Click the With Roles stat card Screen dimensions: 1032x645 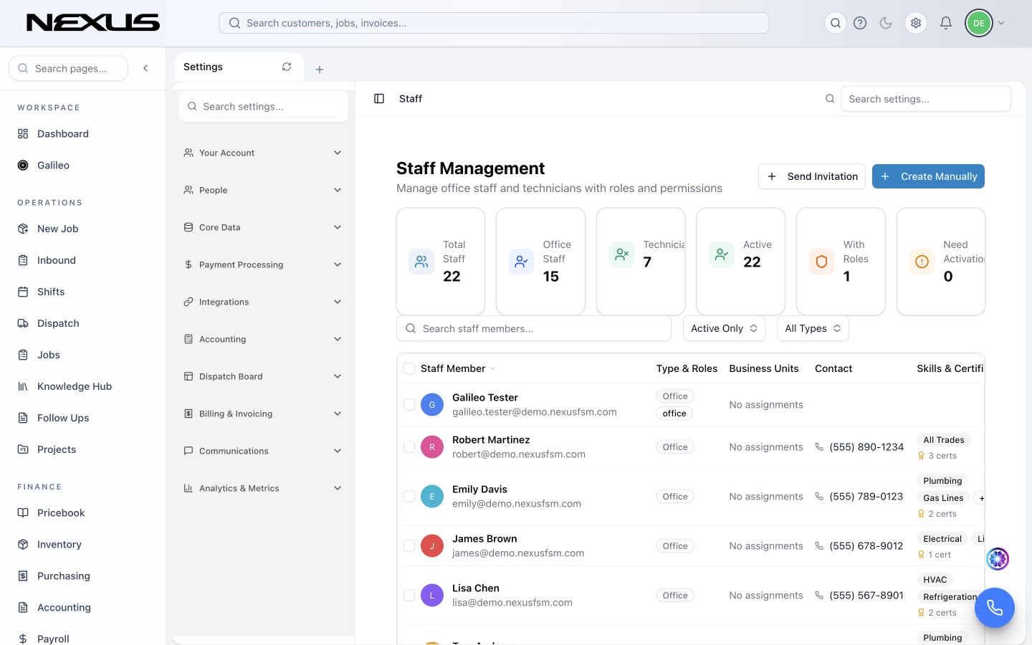[x=841, y=262]
